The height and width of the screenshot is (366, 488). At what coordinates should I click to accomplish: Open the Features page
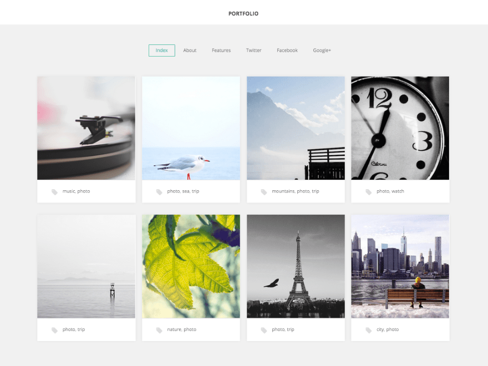point(221,50)
